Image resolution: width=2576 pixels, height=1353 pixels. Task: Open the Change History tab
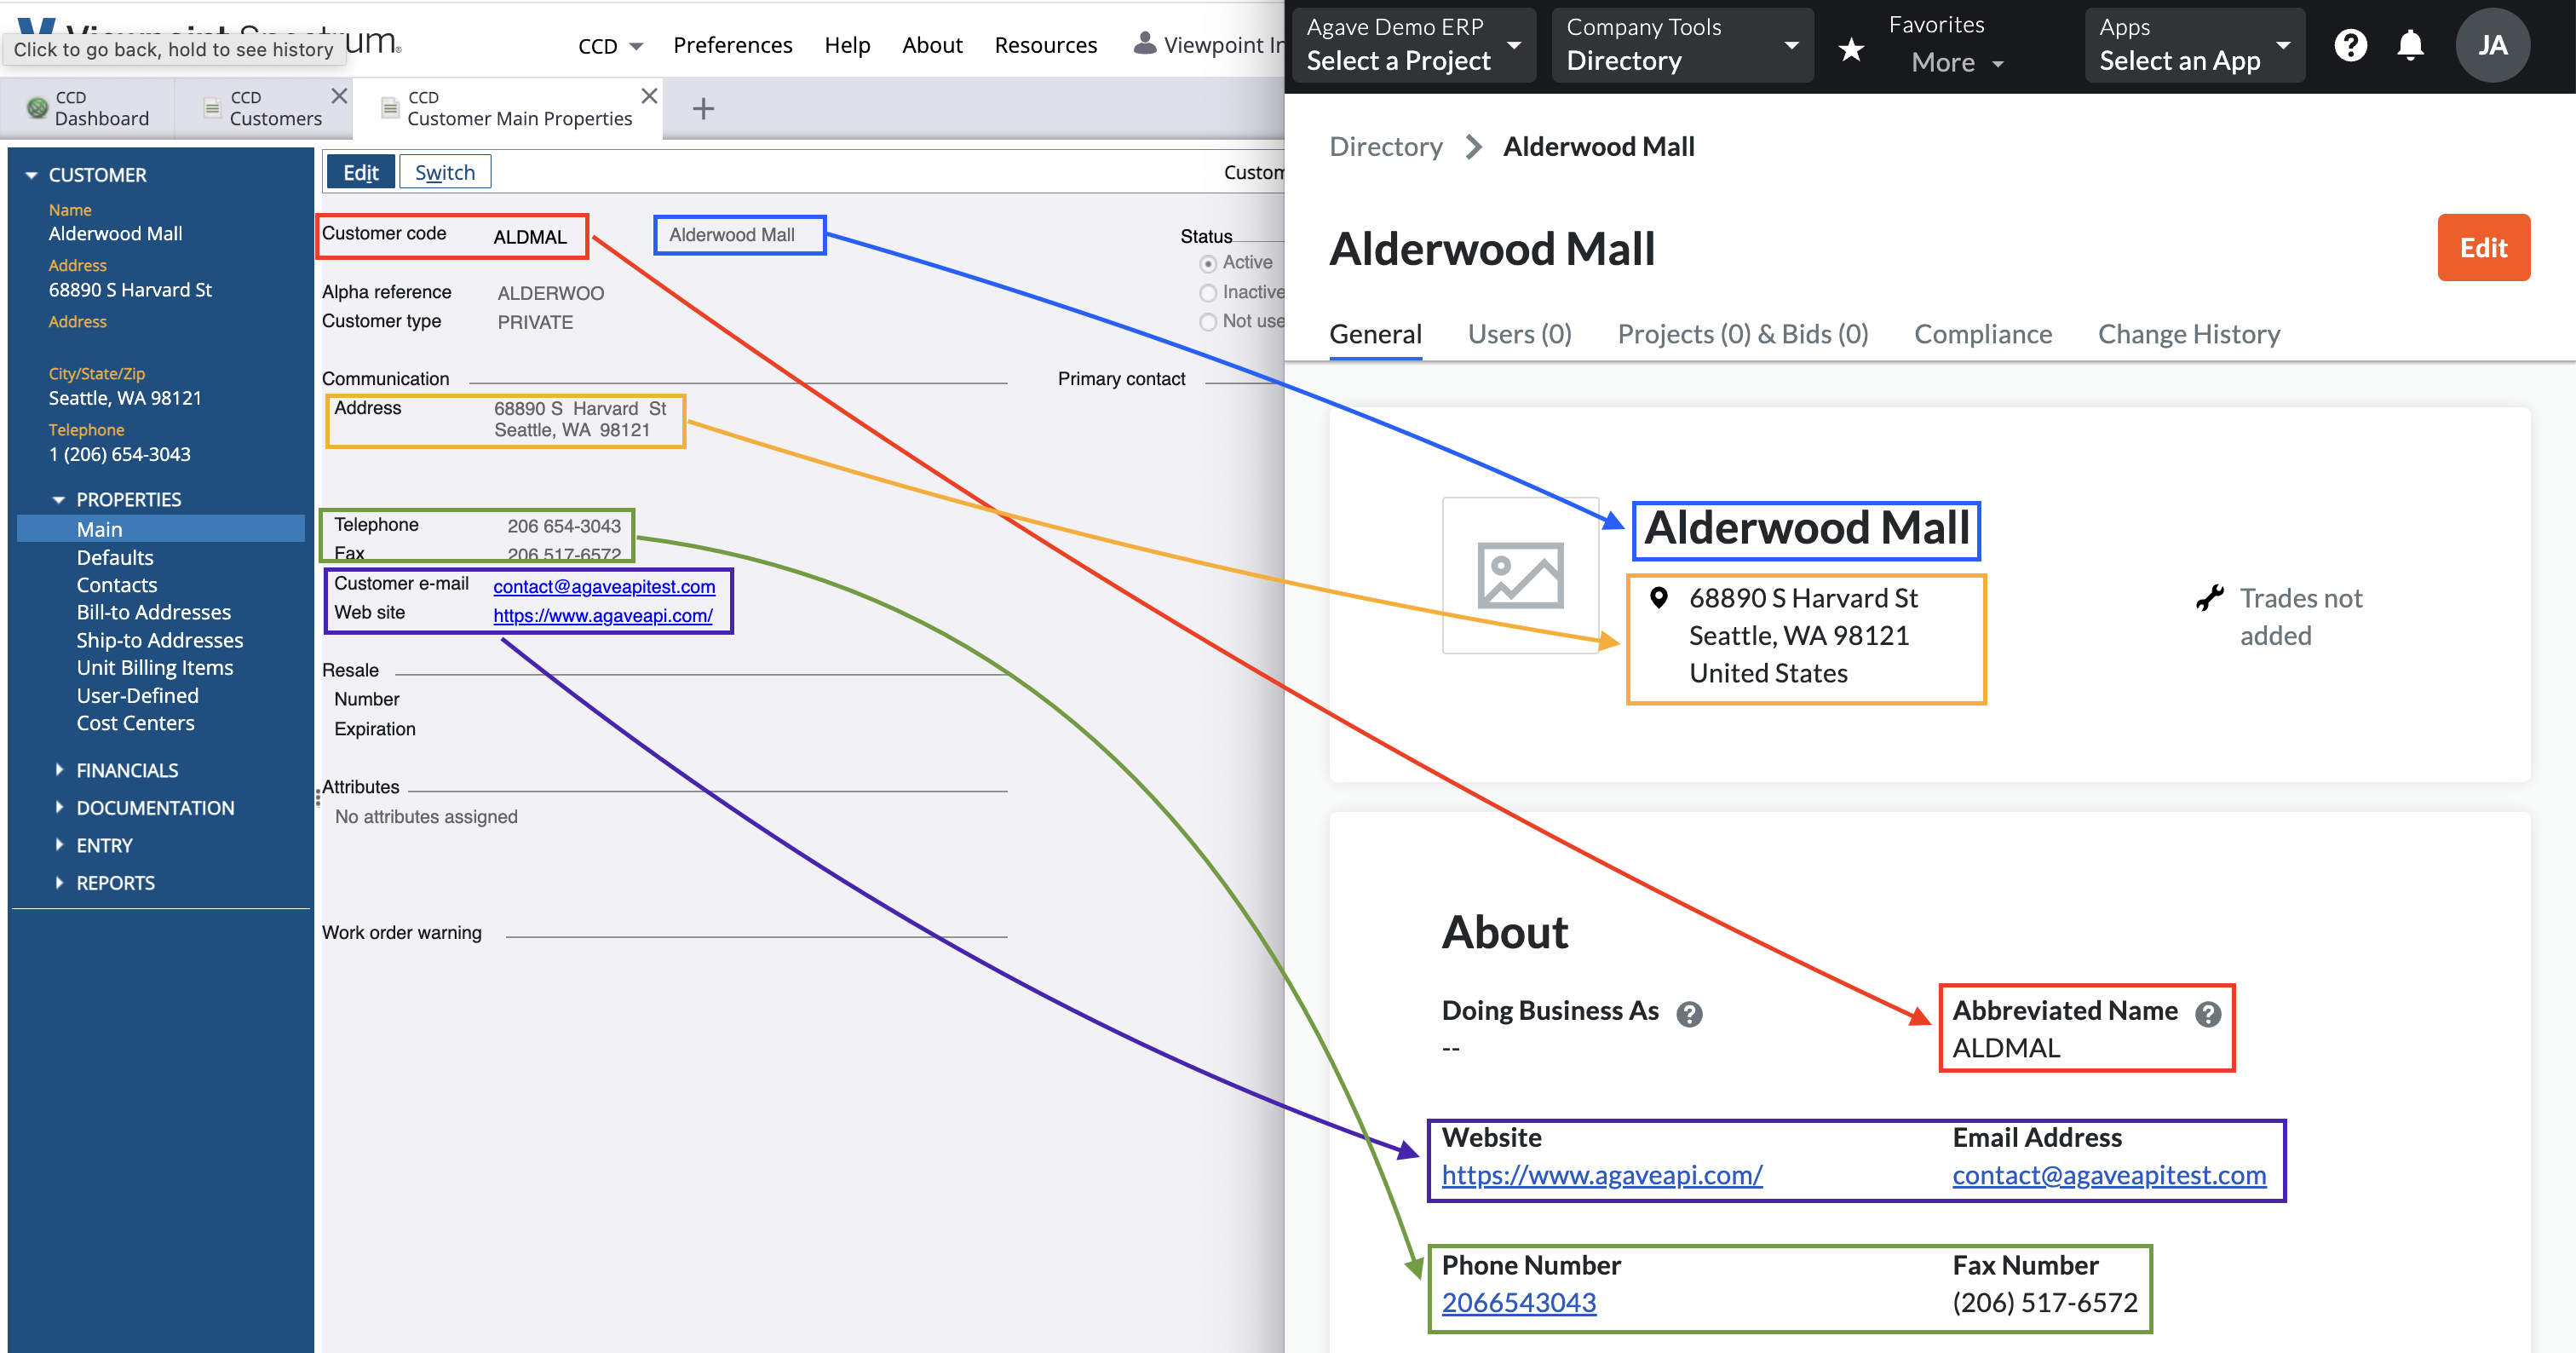point(2189,334)
